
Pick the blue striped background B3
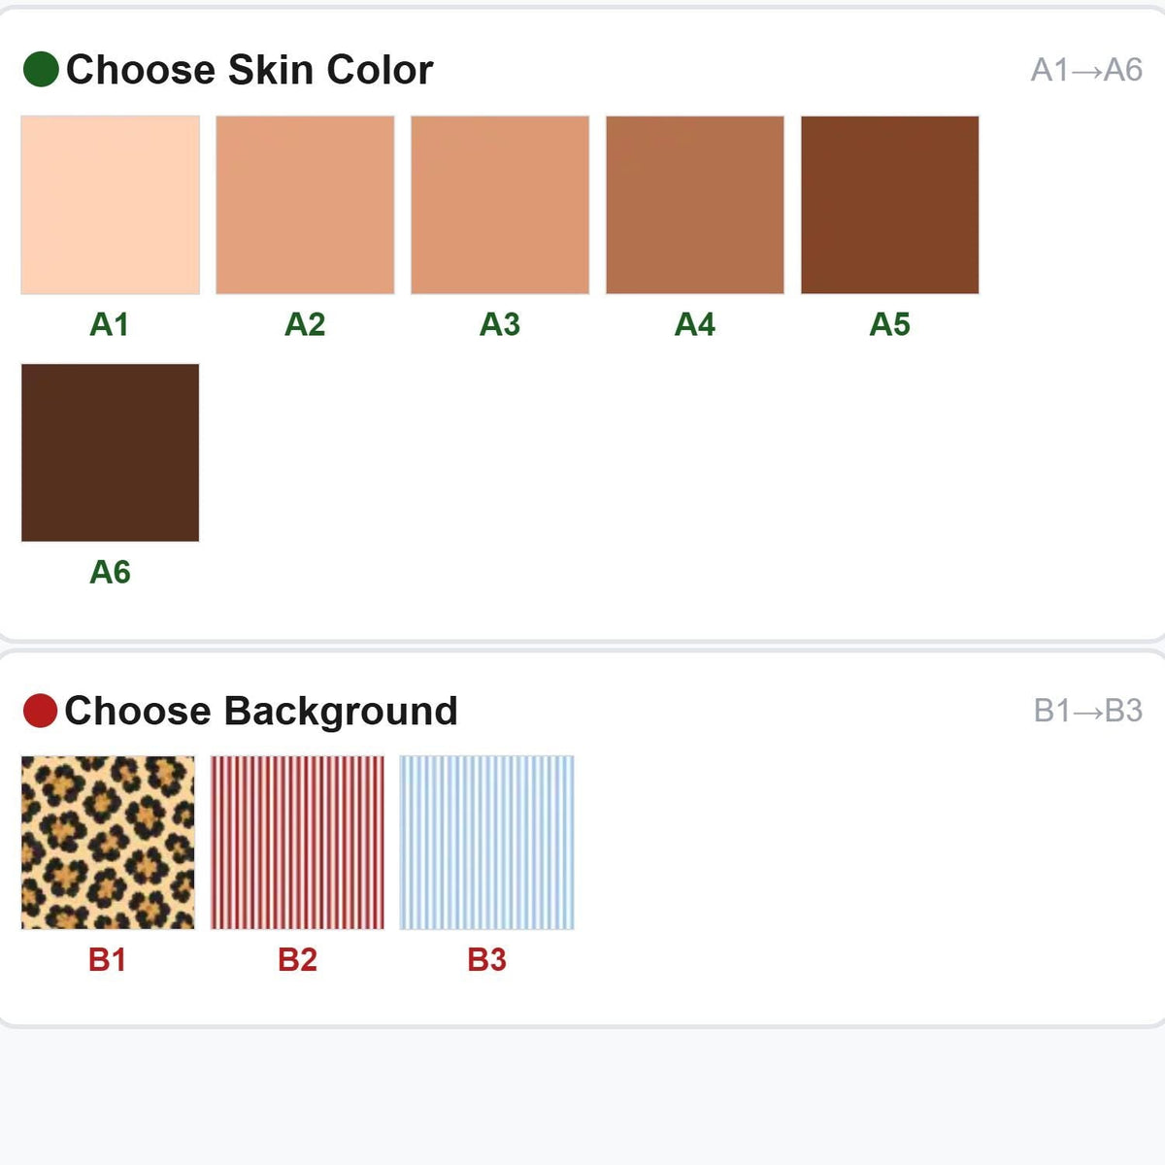click(487, 843)
